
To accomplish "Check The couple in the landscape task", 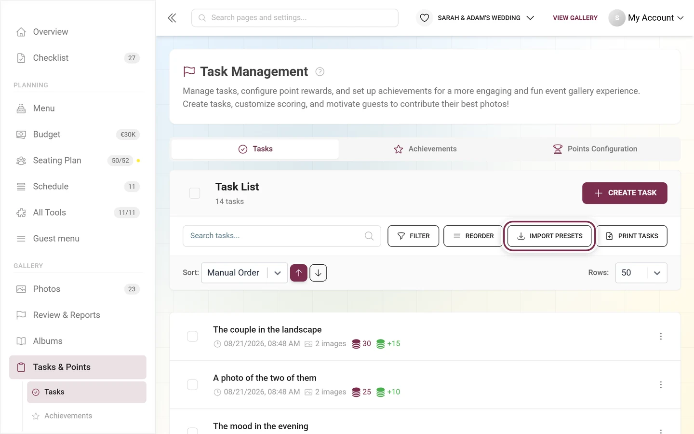I will click(192, 336).
